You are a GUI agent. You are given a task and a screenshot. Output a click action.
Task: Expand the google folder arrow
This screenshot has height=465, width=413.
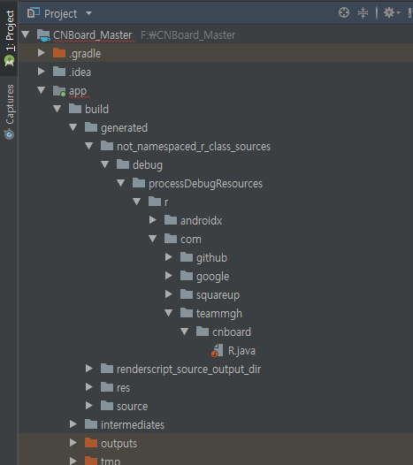pyautogui.click(x=169, y=276)
